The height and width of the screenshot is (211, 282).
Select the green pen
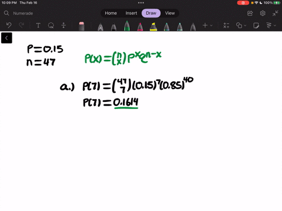coord(127,26)
